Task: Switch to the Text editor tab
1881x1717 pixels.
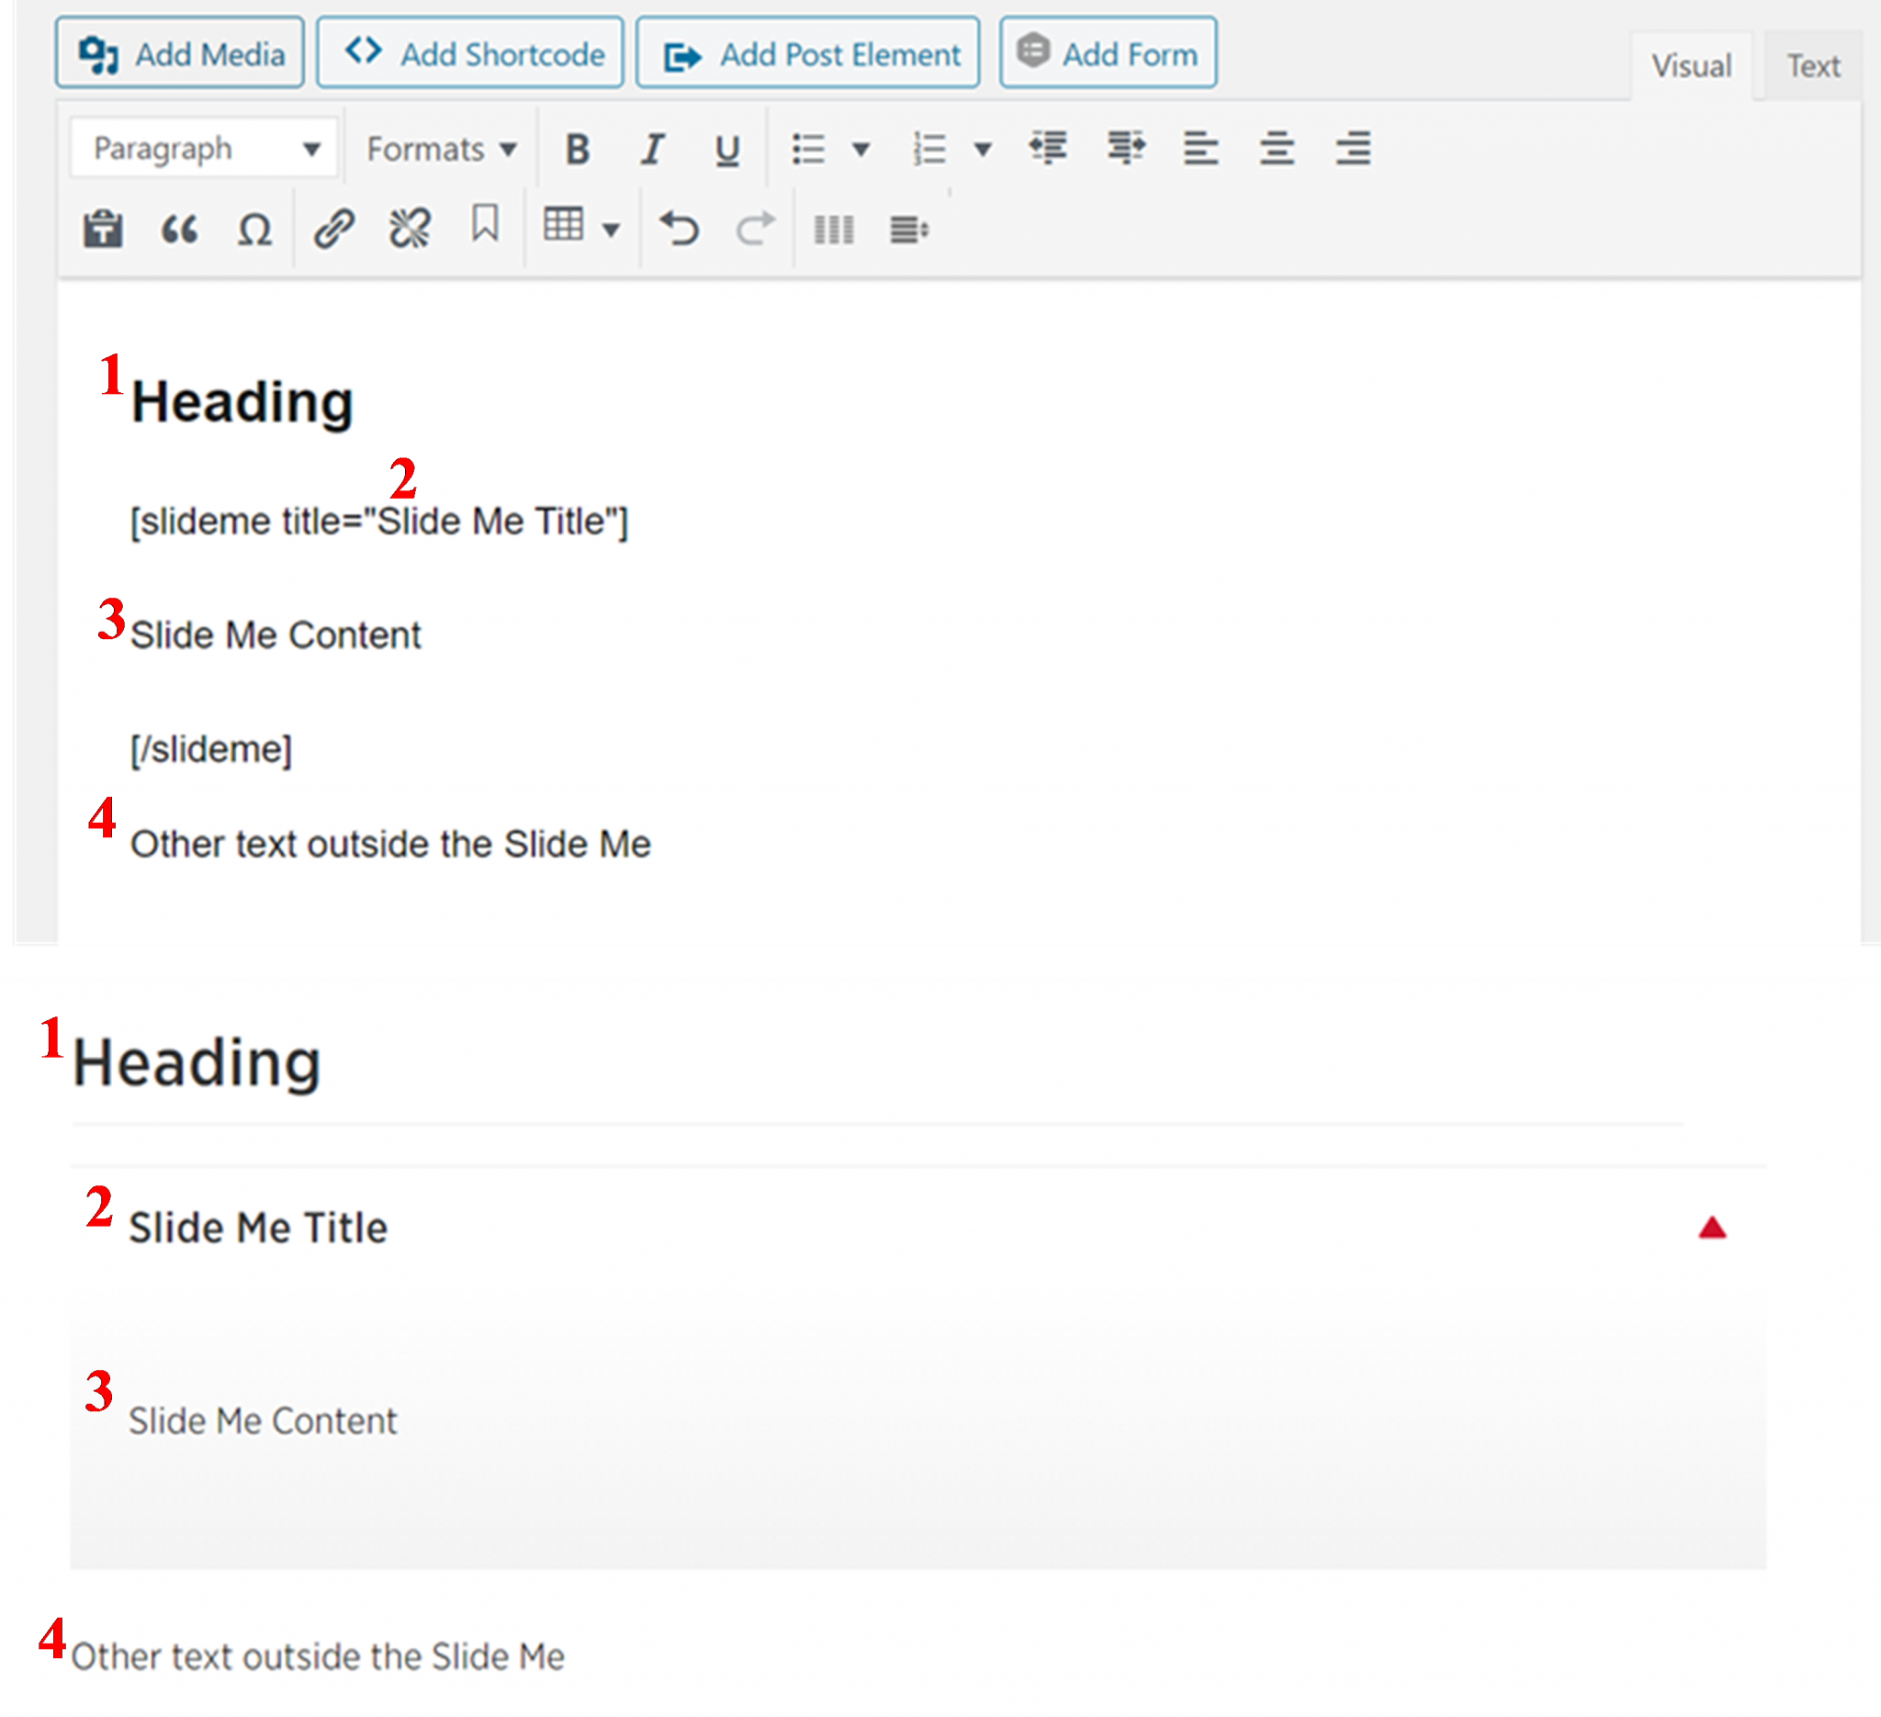Action: click(1813, 66)
